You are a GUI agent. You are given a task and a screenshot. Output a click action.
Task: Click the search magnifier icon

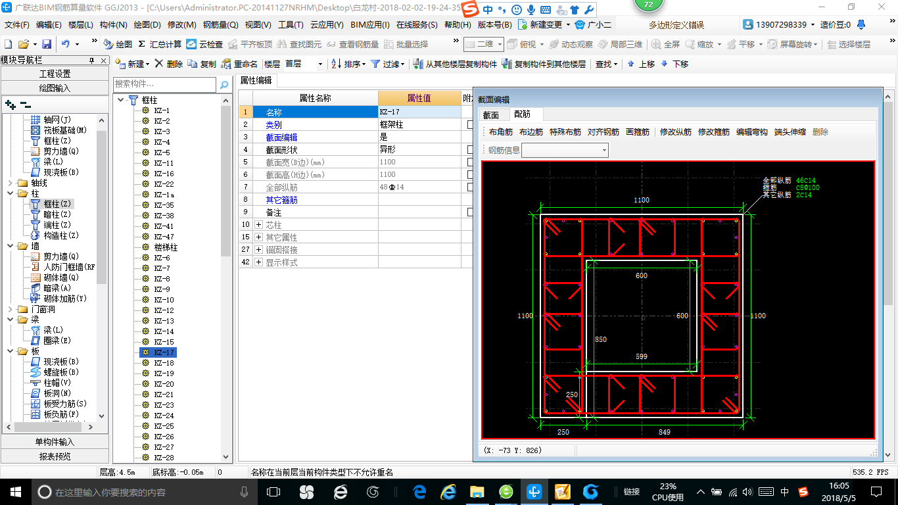(x=224, y=85)
